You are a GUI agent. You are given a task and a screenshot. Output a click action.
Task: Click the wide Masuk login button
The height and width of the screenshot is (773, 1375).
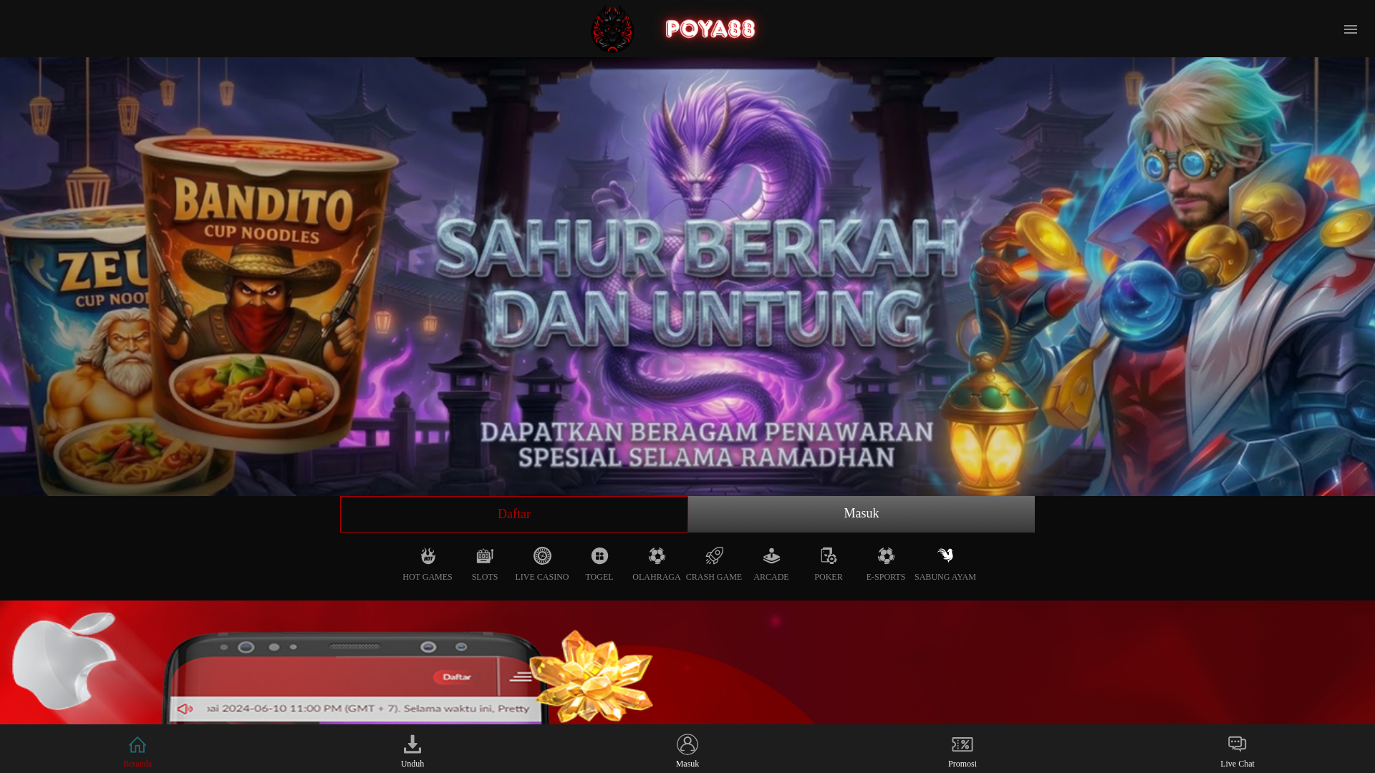pyautogui.click(x=861, y=514)
